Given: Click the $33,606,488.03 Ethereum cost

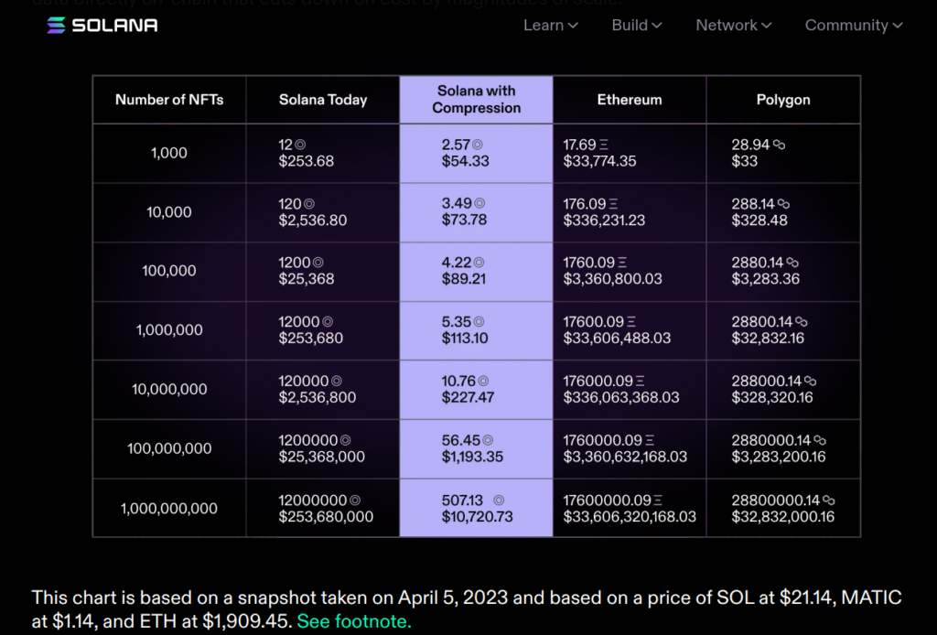Looking at the screenshot, I should 617,339.
